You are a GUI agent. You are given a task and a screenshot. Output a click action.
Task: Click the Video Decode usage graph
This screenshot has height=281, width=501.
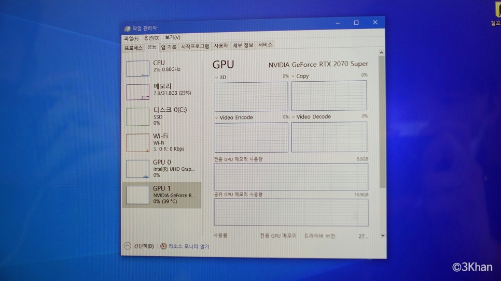329,137
